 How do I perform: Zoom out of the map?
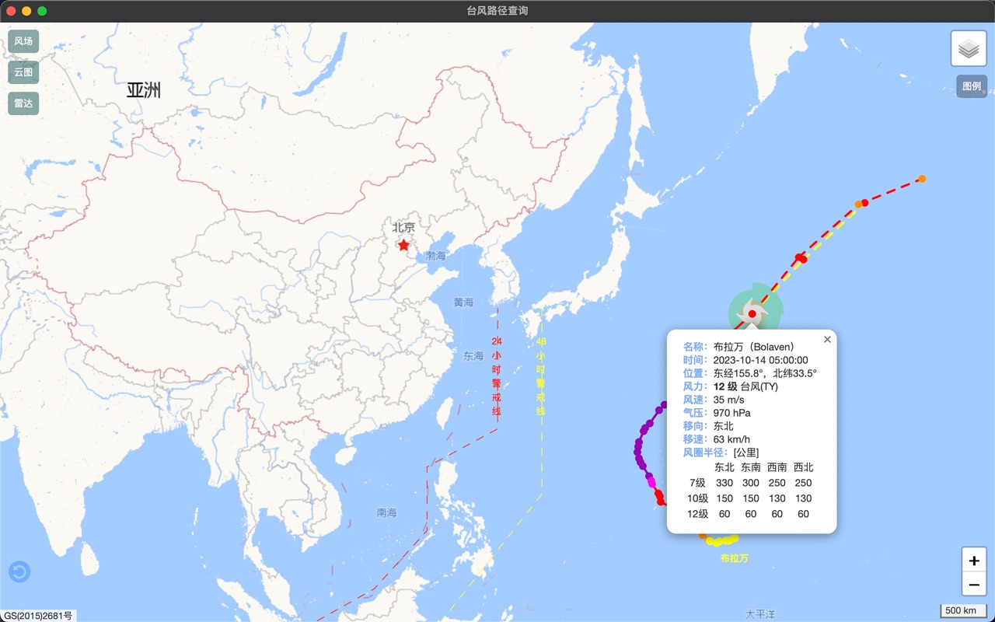[975, 585]
